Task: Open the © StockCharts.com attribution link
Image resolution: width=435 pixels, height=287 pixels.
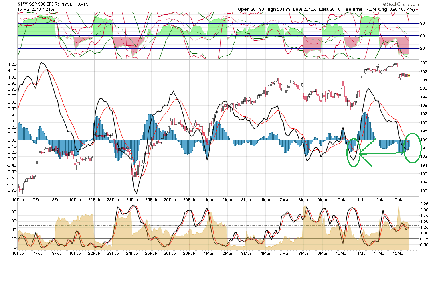Action: 401,4
